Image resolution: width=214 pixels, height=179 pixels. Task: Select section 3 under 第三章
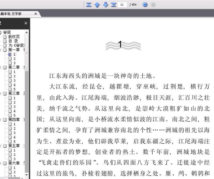pyautogui.click(x=15, y=107)
